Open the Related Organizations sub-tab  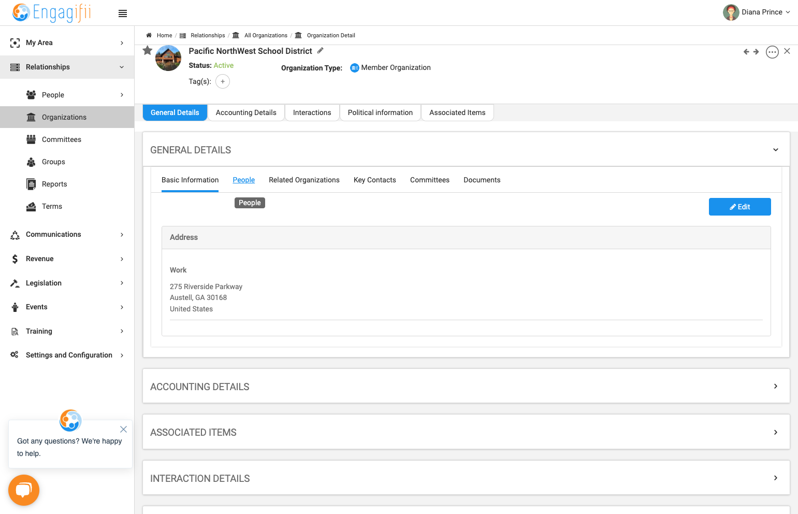pyautogui.click(x=304, y=180)
